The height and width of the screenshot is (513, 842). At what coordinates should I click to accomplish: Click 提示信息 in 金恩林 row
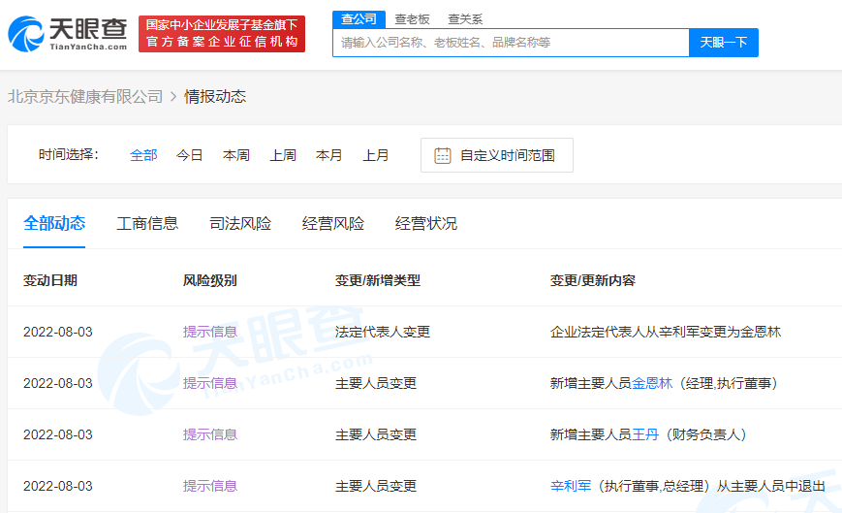[210, 384]
